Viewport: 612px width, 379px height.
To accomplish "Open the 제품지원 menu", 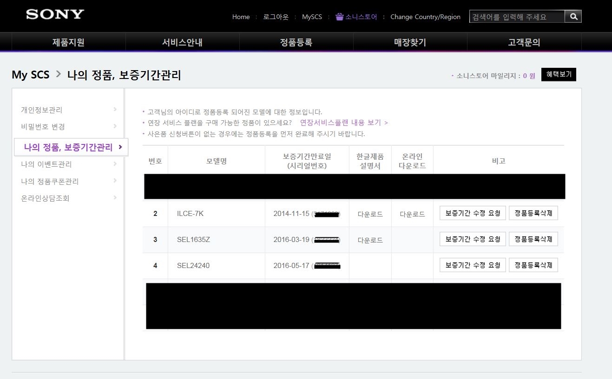I will (68, 43).
